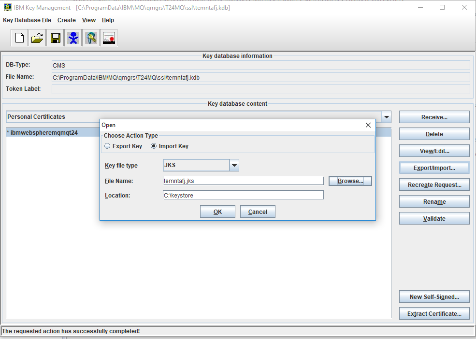Click the Delete button
The image size is (476, 339).
point(434,134)
